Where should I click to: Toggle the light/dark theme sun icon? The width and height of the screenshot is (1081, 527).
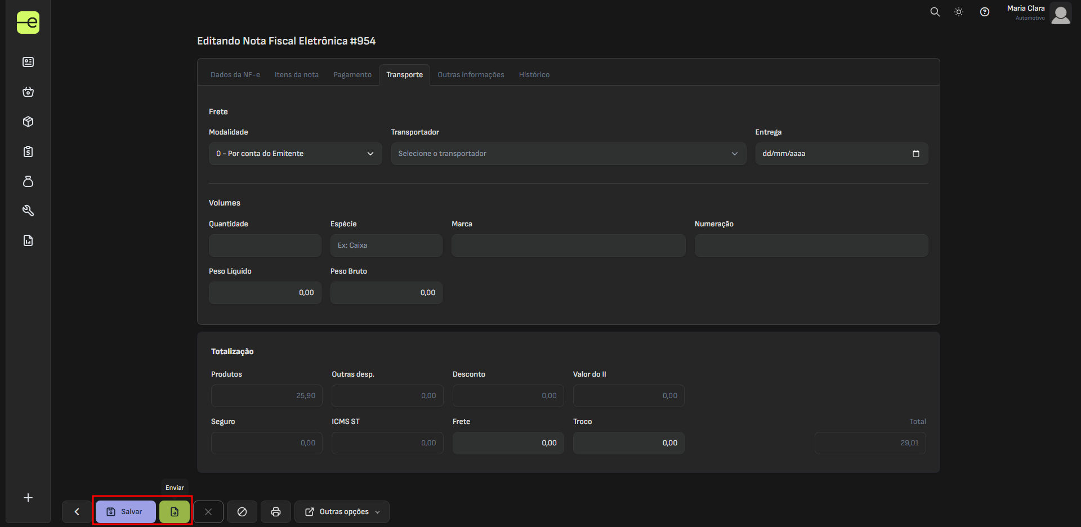959,12
